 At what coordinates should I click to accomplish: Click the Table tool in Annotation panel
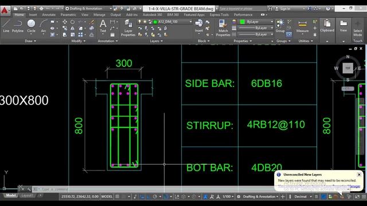point(112,34)
